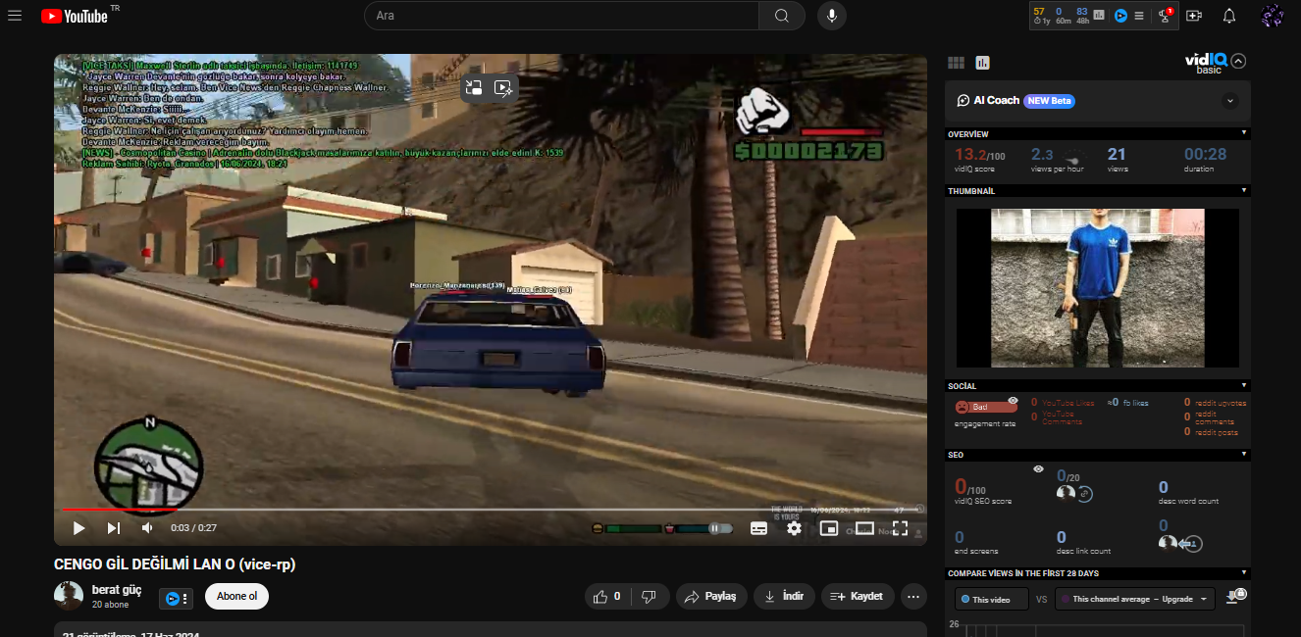
Task: Collapse the SEO section
Action: pyautogui.click(x=1244, y=455)
